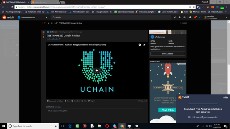230x129 pixels.
Task: Open the r/ethereum link in post header
Action: 54,32
